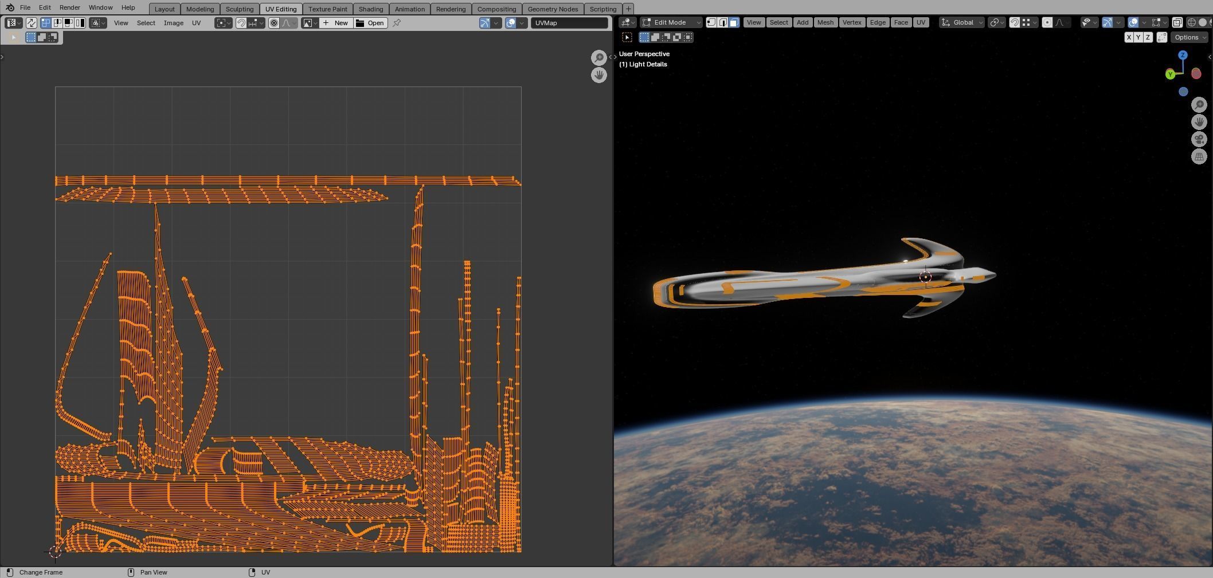Toggle snapping in UV editor
Viewport: 1213px width, 578px height.
(241, 23)
